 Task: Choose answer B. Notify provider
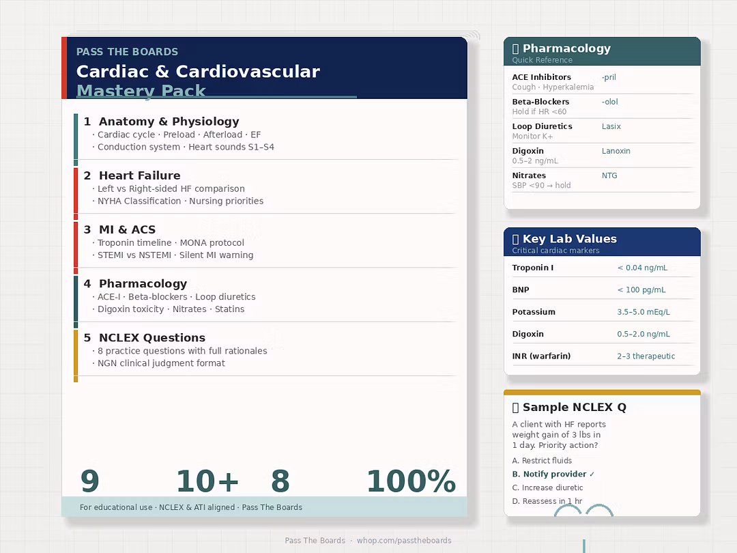click(x=549, y=474)
